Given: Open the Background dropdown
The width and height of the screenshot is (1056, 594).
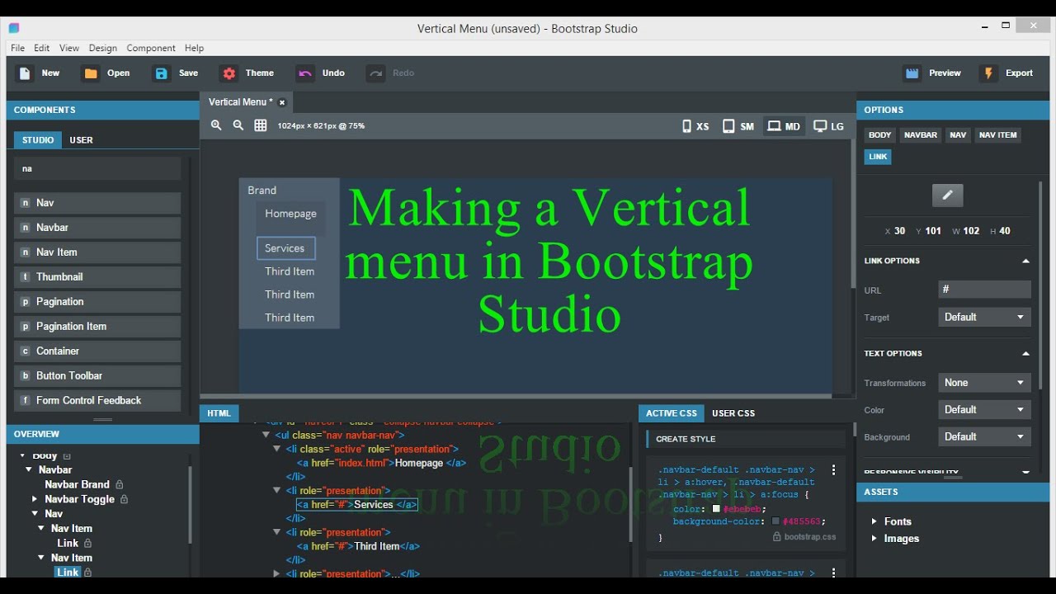Looking at the screenshot, I should pos(984,437).
